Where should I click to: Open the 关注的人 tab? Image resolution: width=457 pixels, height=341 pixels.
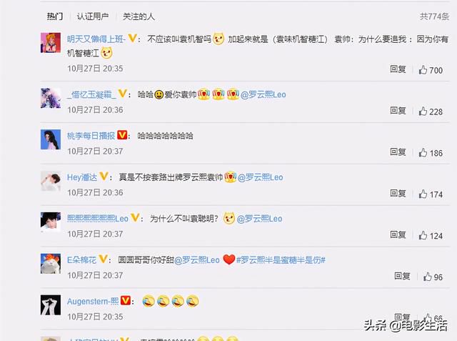(x=139, y=16)
